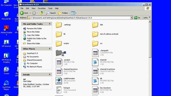
Task: Collapse the Other Places panel
Action: [x=50, y=49]
